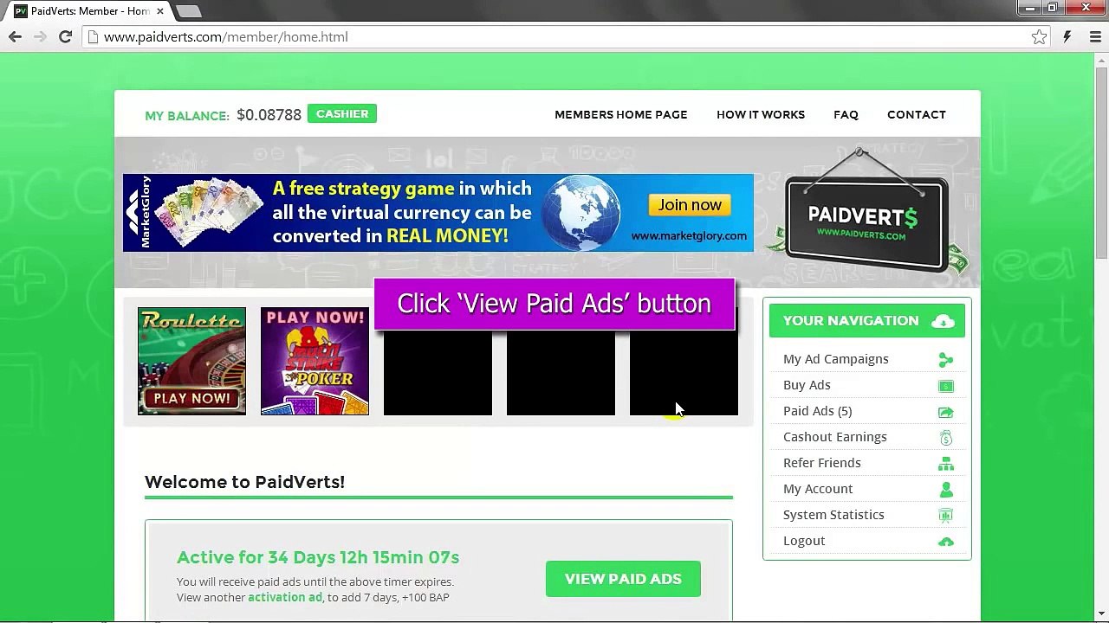Open the Chrome menu icon
The height and width of the screenshot is (623, 1109).
1094,37
